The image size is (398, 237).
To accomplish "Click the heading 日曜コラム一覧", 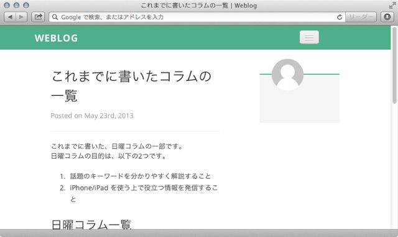I will (x=91, y=225).
